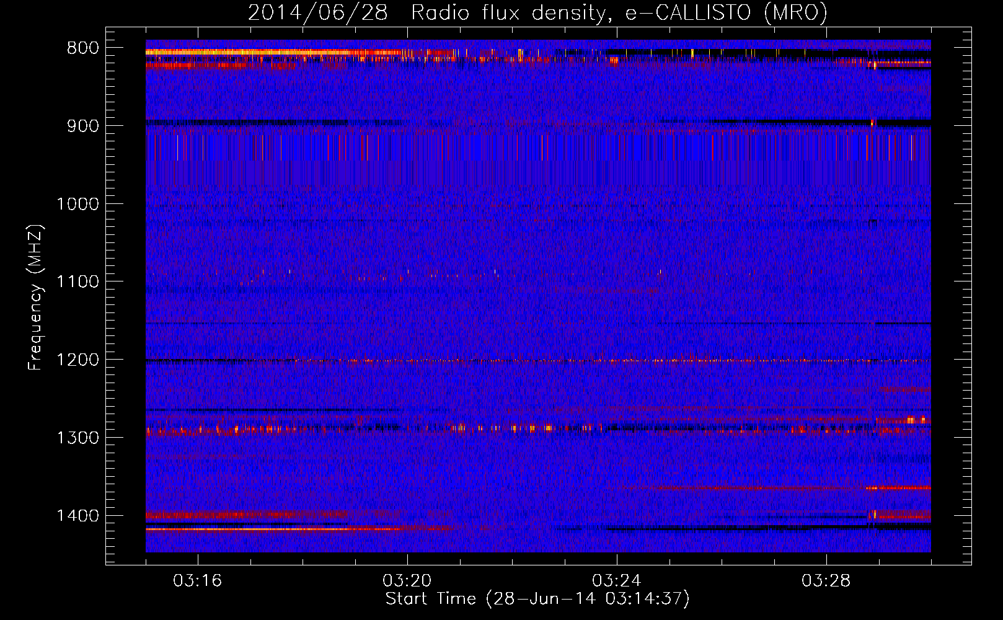Click the 03:28 time tick label
The width and height of the screenshot is (1003, 620).
tap(826, 581)
